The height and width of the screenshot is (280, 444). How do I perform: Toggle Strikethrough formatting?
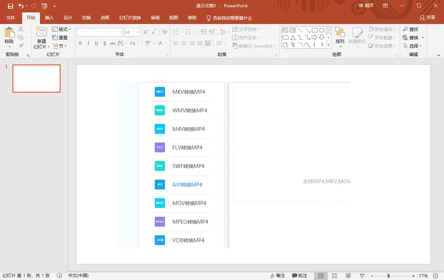[113, 43]
